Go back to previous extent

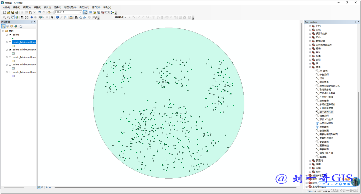[31, 17]
